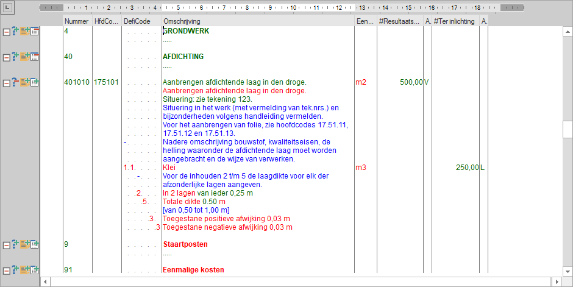Viewport: 573px width, 287px height.
Task: Collapse row 40 AFDICHTING
Action: [x=7, y=57]
